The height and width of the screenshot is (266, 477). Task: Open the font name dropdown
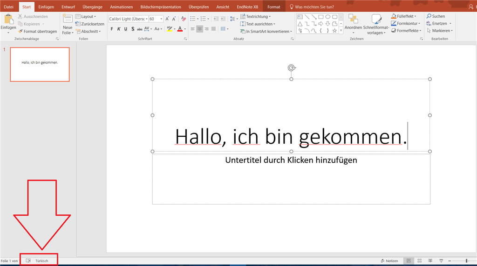pos(146,19)
